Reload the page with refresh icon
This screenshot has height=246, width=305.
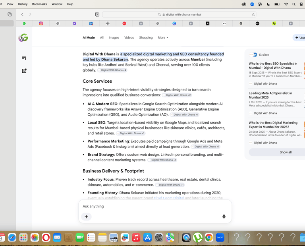pos(253,14)
